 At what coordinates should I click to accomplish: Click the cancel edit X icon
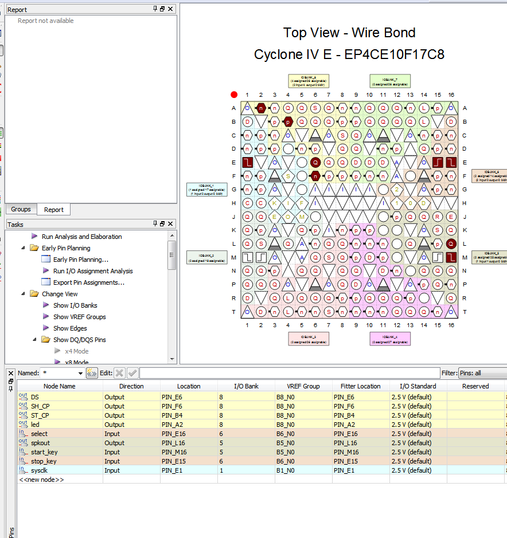click(119, 373)
